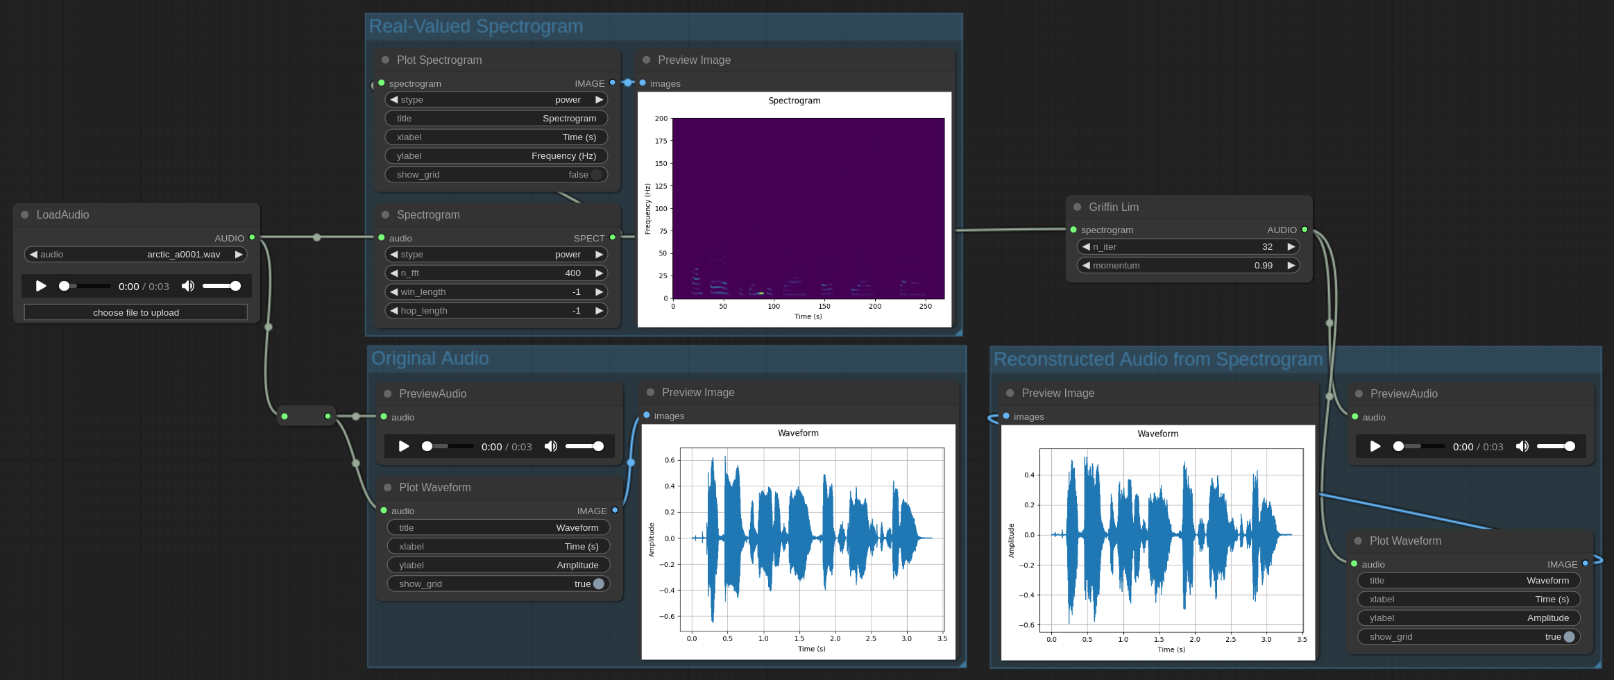1614x680 pixels.
Task: Click Spectrogram node audio input socket
Action: pyautogui.click(x=381, y=237)
